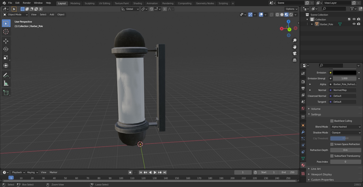The image size is (363, 187).
Task: Click the Pass Index value field
Action: 346,162
